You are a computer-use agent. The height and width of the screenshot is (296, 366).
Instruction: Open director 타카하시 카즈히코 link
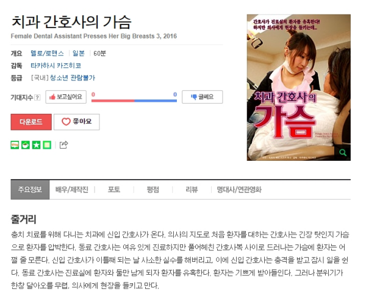coord(56,66)
